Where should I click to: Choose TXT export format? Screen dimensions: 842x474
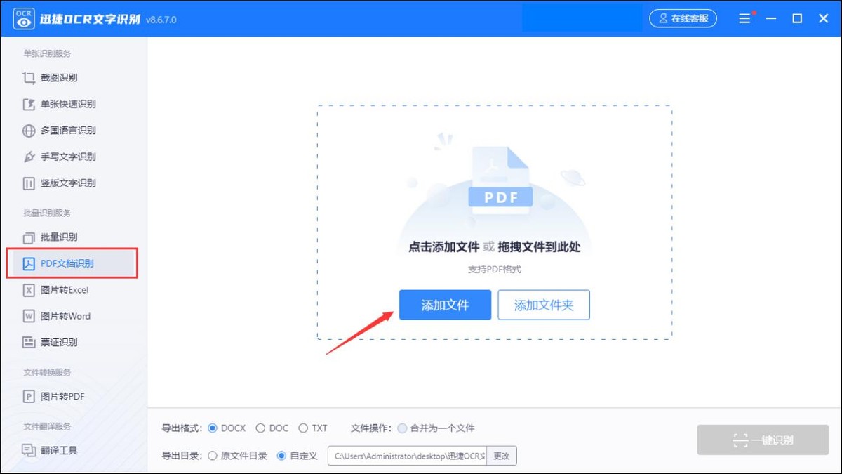click(x=302, y=428)
